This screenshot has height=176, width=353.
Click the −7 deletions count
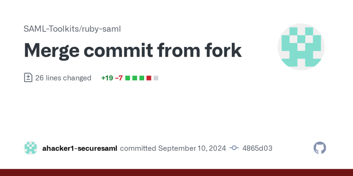tap(119, 78)
